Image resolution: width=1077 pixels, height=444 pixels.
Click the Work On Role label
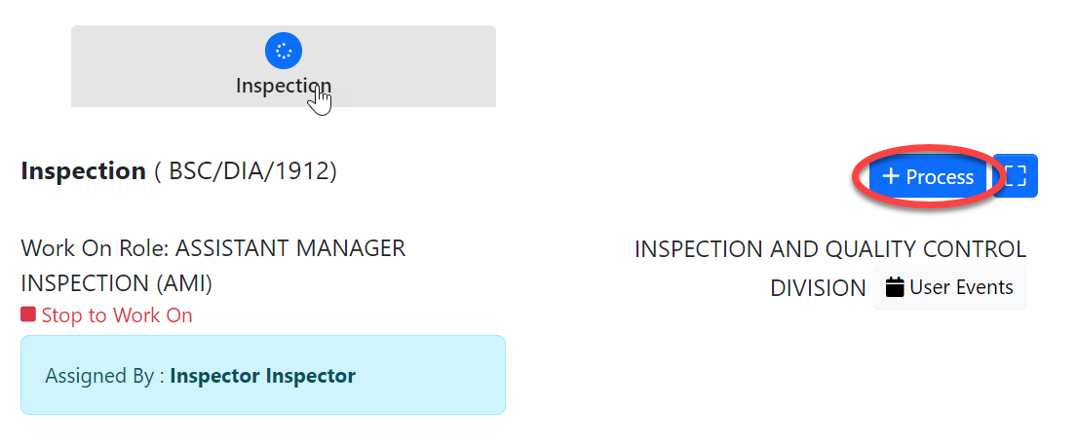tap(95, 248)
